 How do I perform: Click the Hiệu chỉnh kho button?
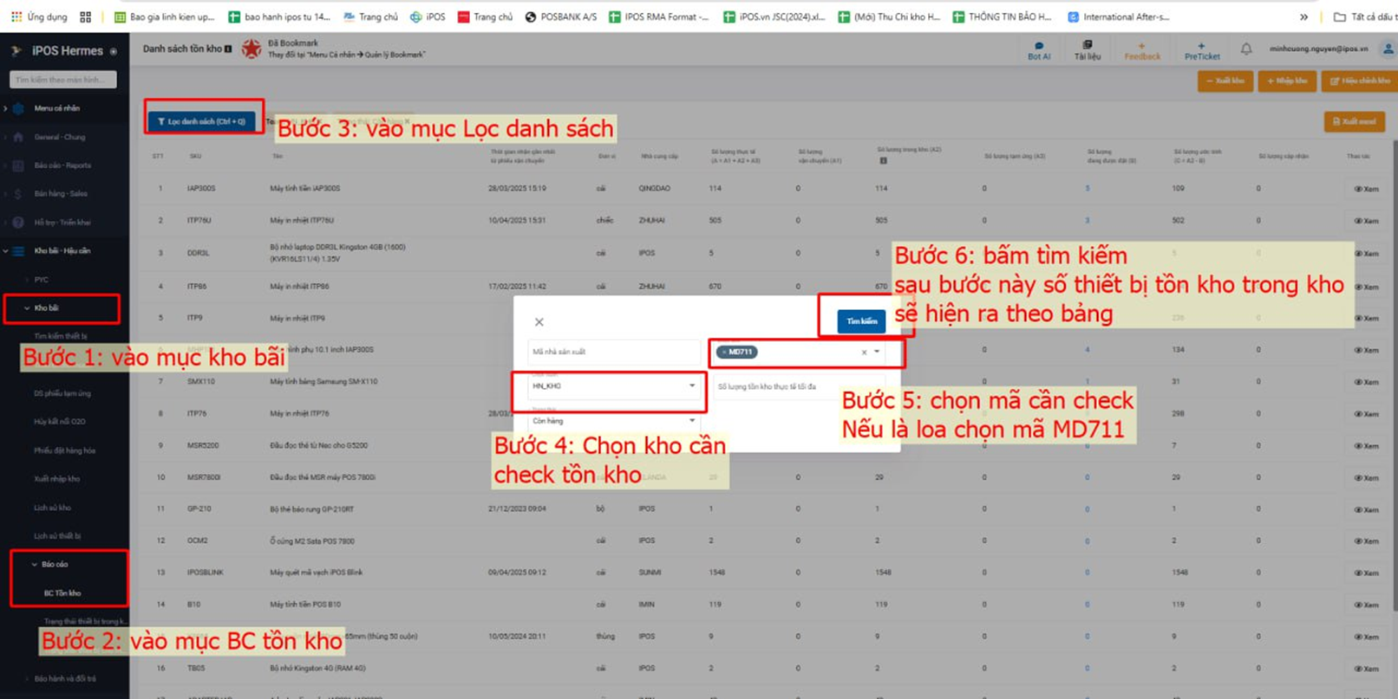[x=1360, y=81]
